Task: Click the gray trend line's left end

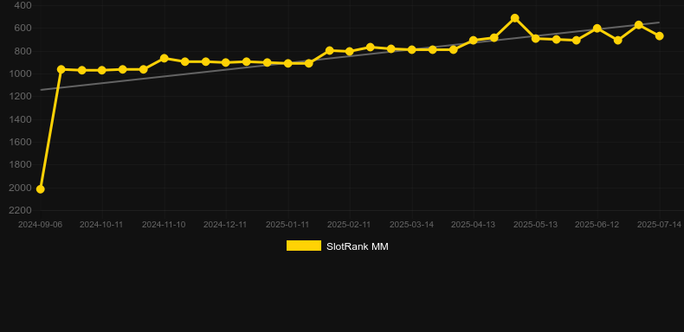Action: coord(41,90)
